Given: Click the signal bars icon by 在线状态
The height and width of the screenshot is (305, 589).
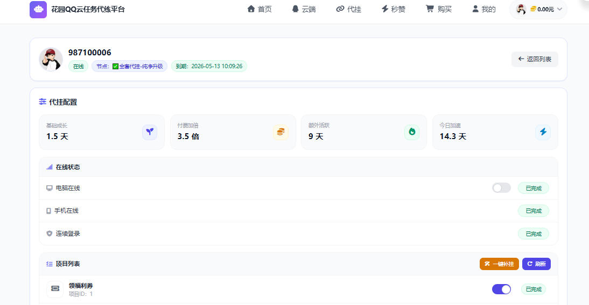Looking at the screenshot, I should click(x=50, y=167).
